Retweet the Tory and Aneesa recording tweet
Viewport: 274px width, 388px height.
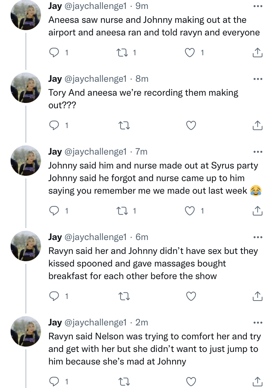[124, 125]
